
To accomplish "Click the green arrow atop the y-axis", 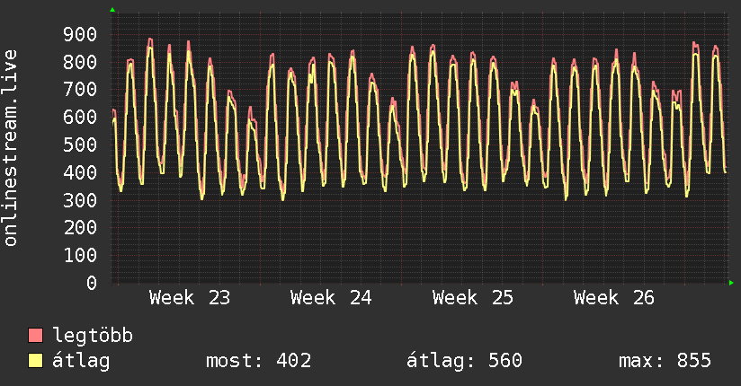I will [x=112, y=10].
